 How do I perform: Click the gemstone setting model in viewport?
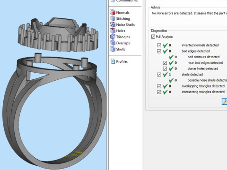tap(58, 34)
